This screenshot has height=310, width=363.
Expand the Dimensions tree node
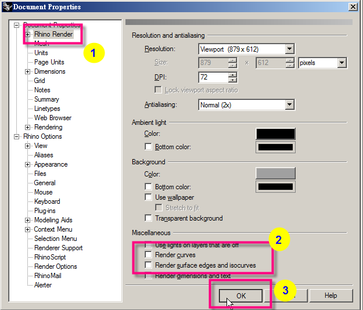pos(27,72)
